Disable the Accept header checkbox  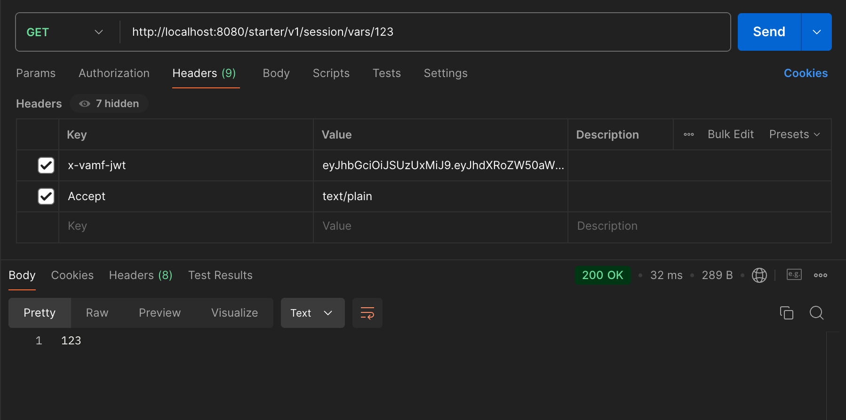[46, 196]
